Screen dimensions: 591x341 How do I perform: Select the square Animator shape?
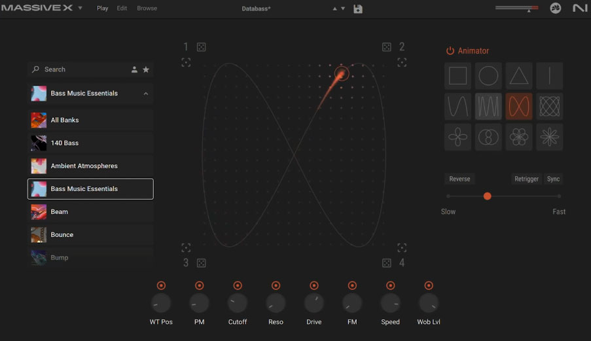(457, 76)
